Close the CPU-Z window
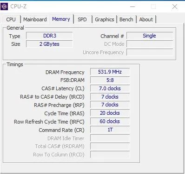 [175, 6]
